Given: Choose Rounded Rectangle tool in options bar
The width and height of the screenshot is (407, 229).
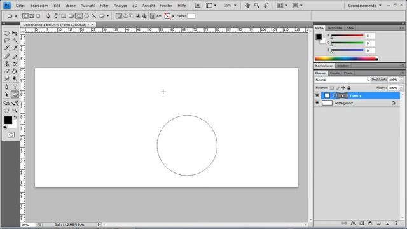Looking at the screenshot, I should (71, 16).
